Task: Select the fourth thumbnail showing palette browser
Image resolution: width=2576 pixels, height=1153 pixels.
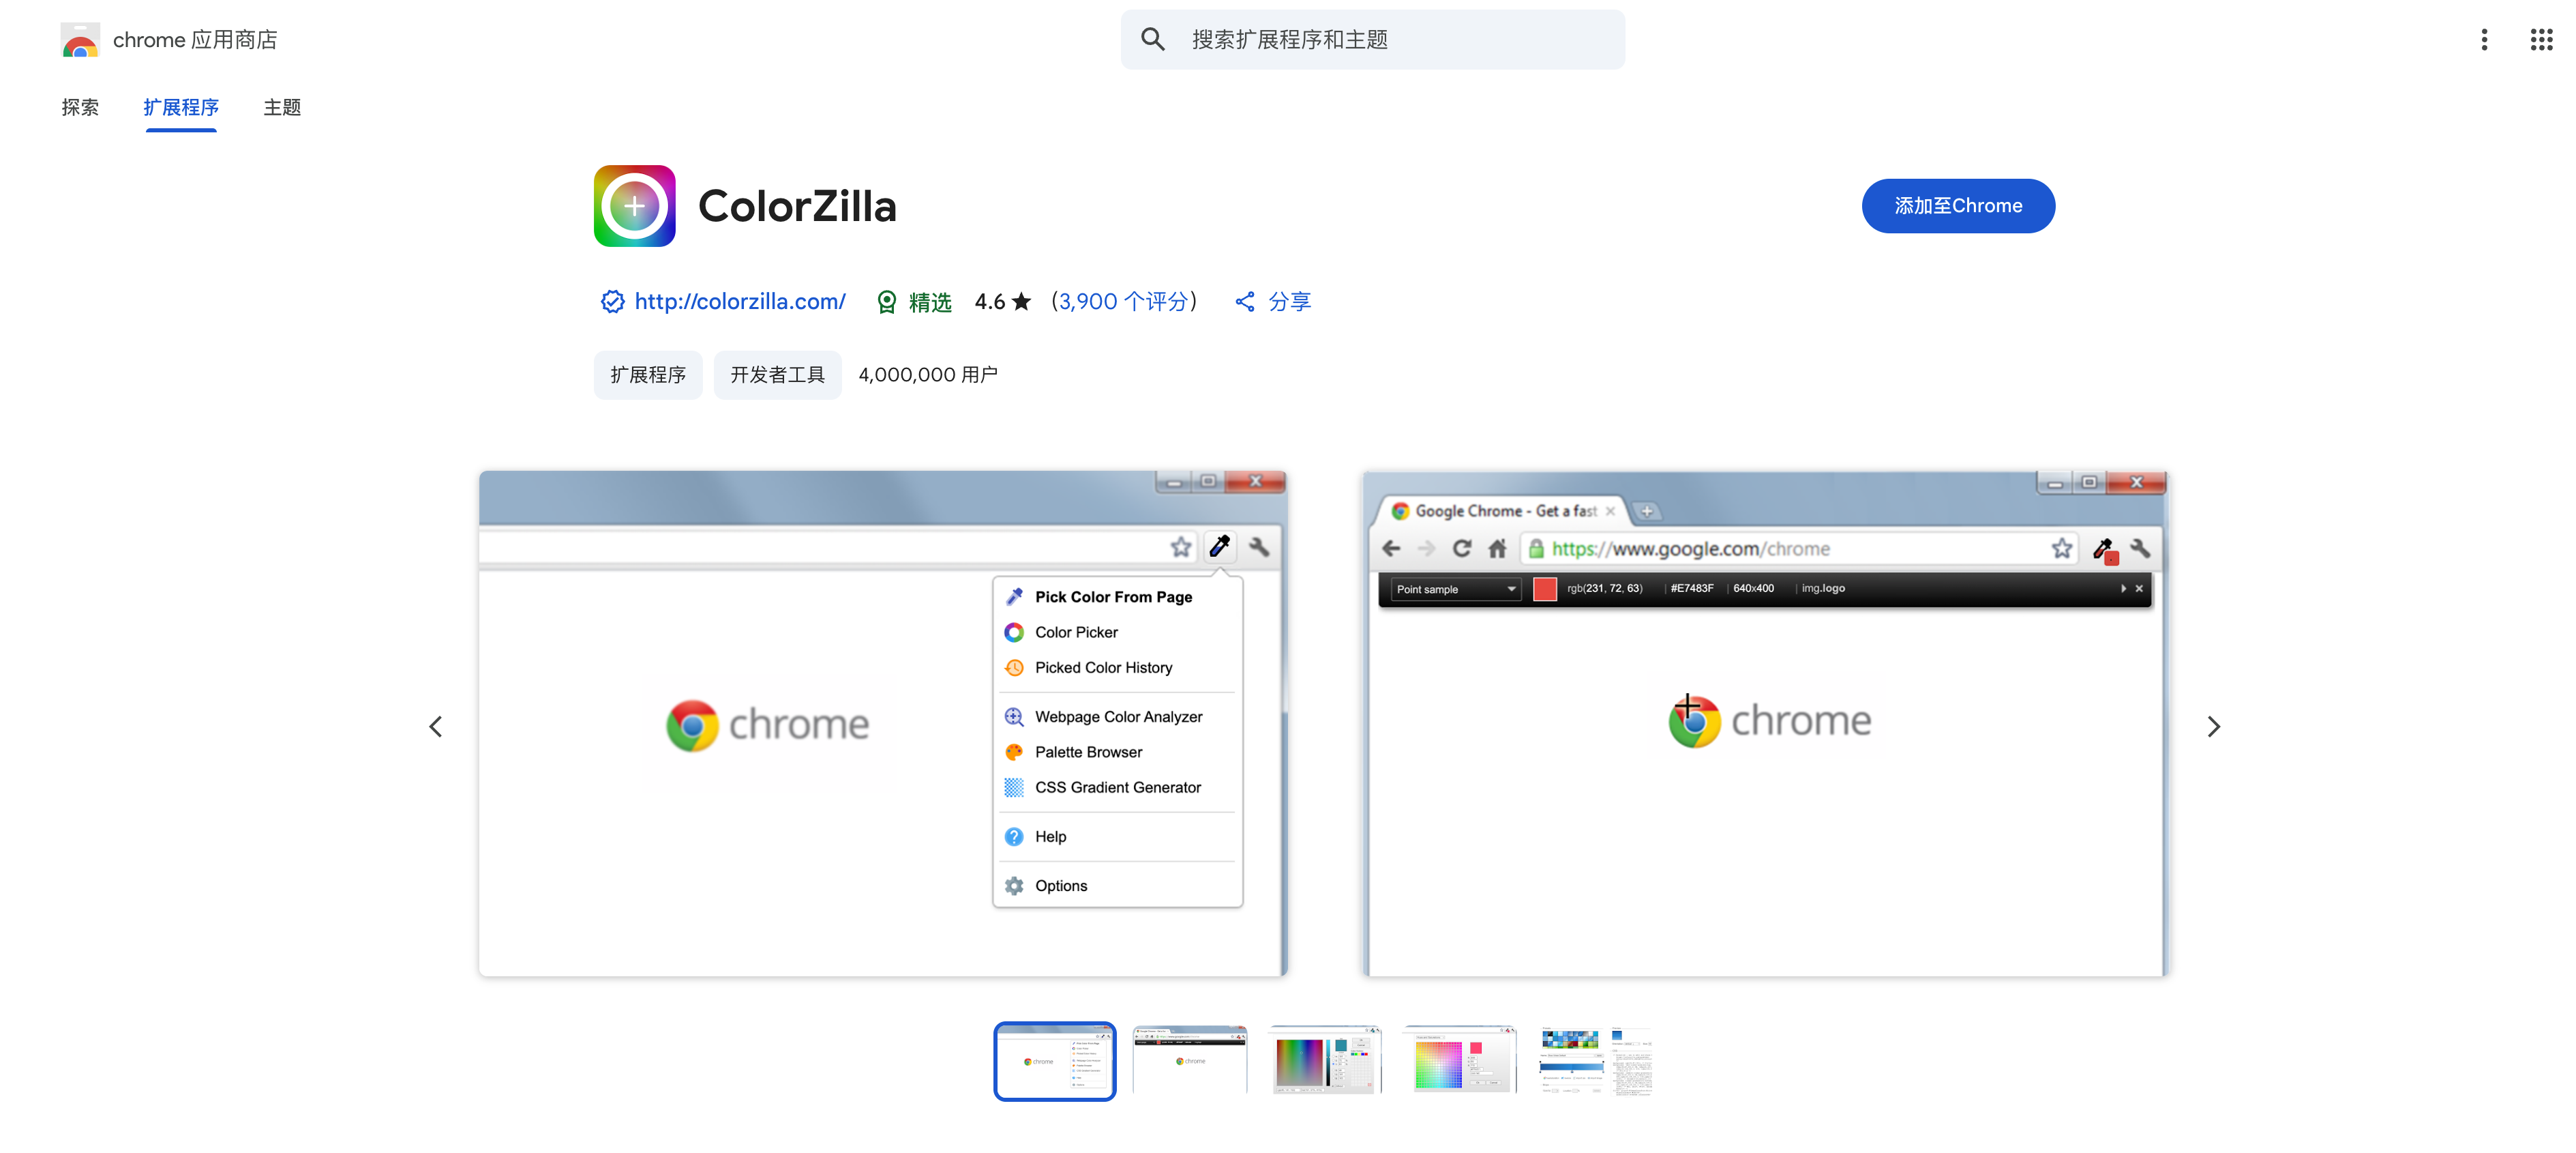Action: click(x=1459, y=1060)
